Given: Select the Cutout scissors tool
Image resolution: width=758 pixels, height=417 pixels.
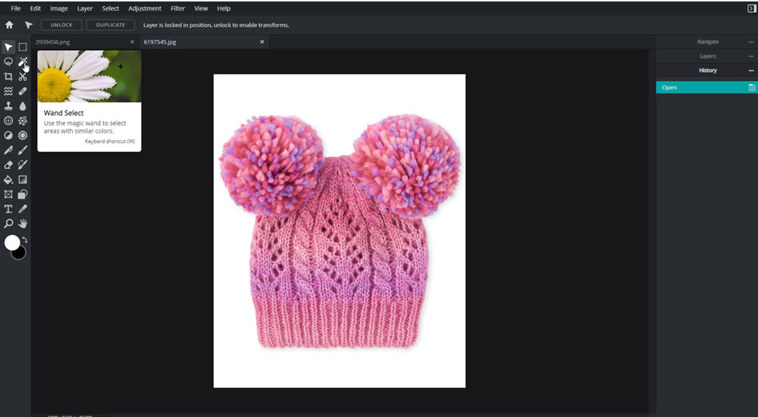Looking at the screenshot, I should (23, 77).
